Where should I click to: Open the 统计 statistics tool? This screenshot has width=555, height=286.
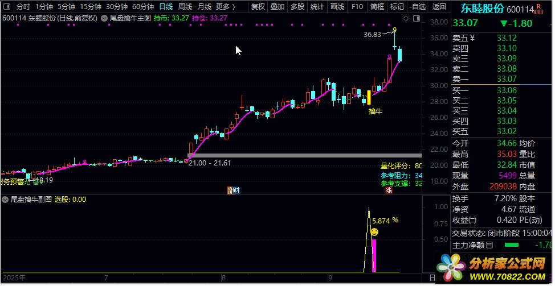317,6
